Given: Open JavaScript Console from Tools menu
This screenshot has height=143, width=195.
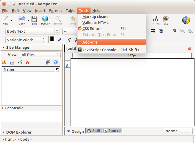Looking at the screenshot, I should point(112,50).
